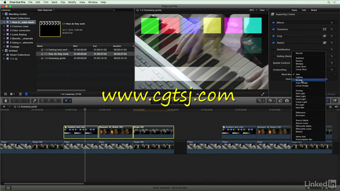Viewport: 340px width, 191px height.
Task: Click the browser list view icon
Action: (x=26, y=94)
